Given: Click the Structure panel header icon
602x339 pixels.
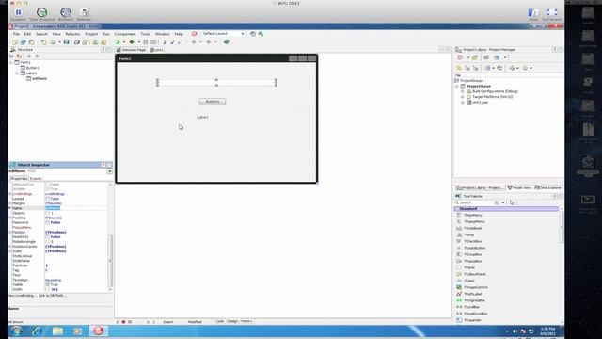Looking at the screenshot, I should click(x=13, y=50).
